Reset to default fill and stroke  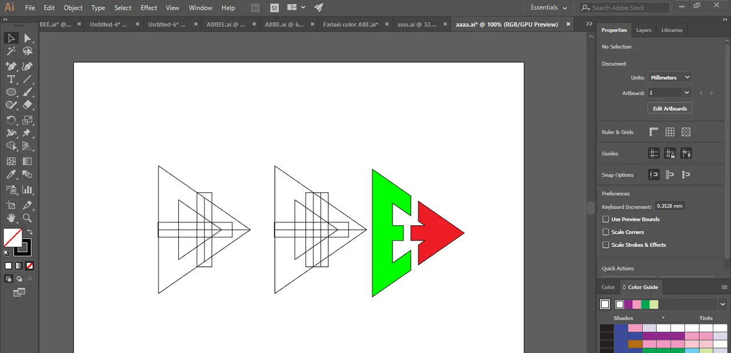tap(6, 253)
